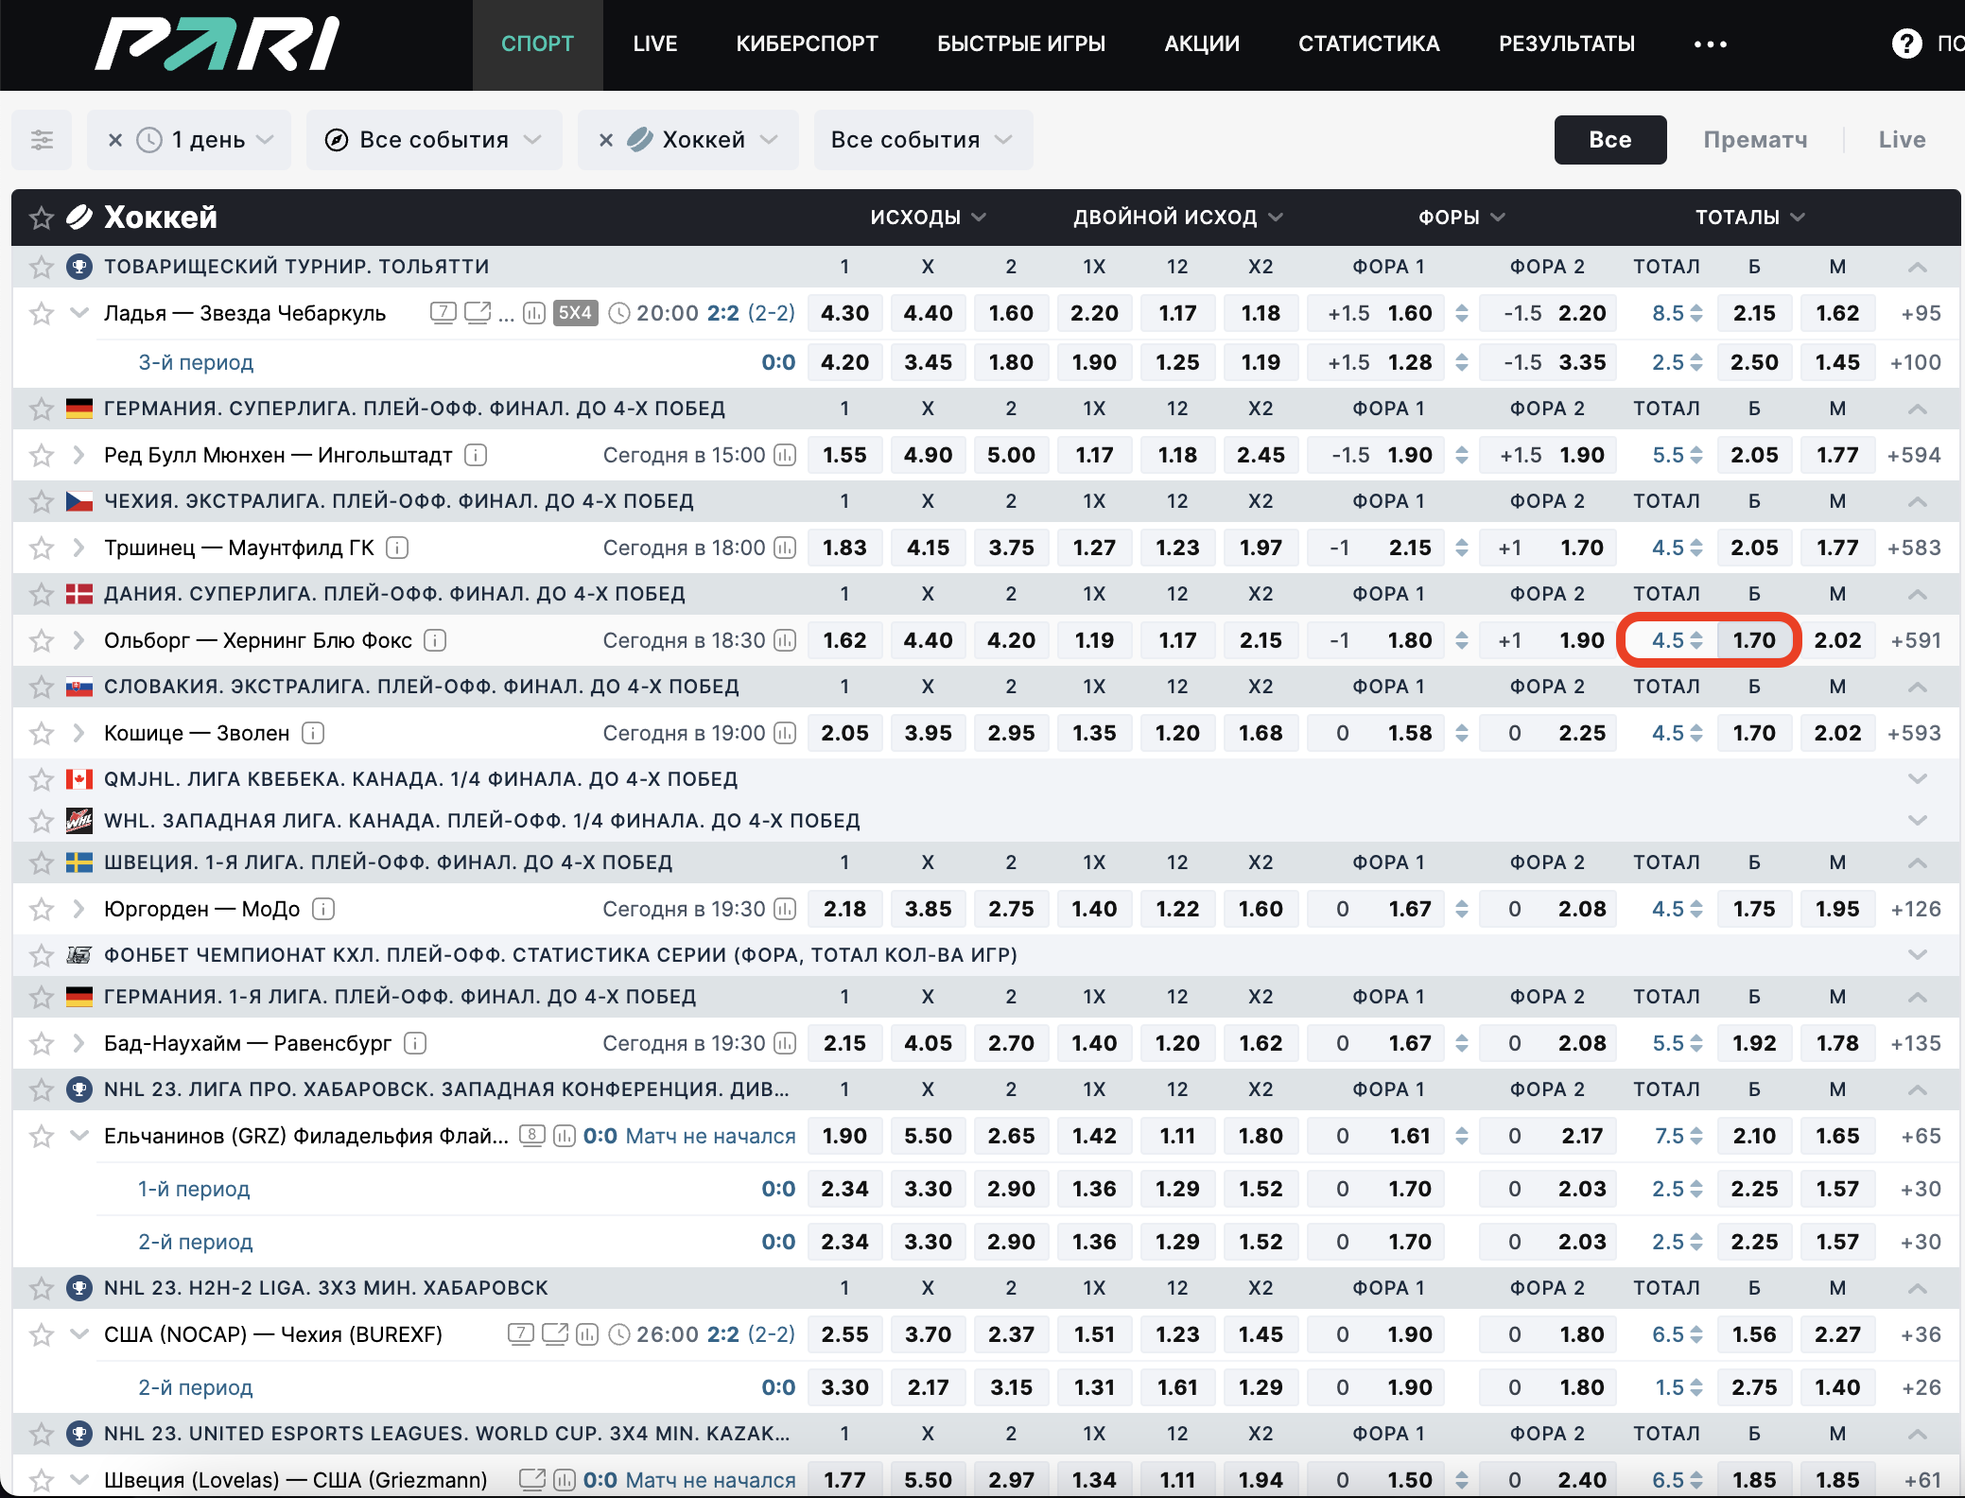Collapse Ладья — Звезда Чебаркуль period rows
Viewport: 1965px width, 1498px height.
[79, 313]
